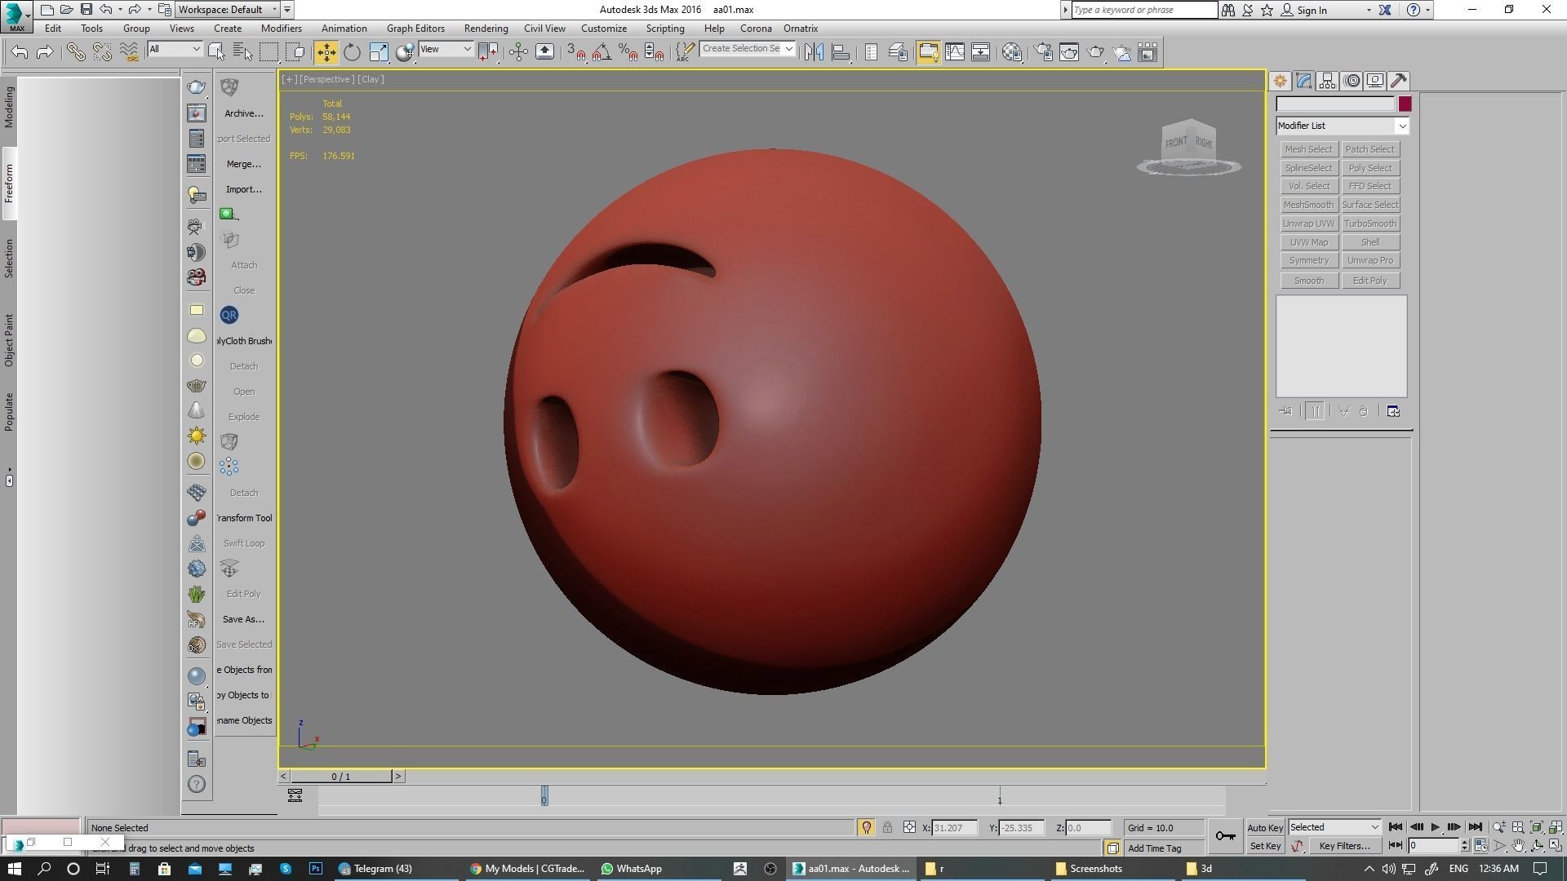The width and height of the screenshot is (1567, 881).
Task: Click the QR Quad Remesher icon
Action: pyautogui.click(x=229, y=315)
